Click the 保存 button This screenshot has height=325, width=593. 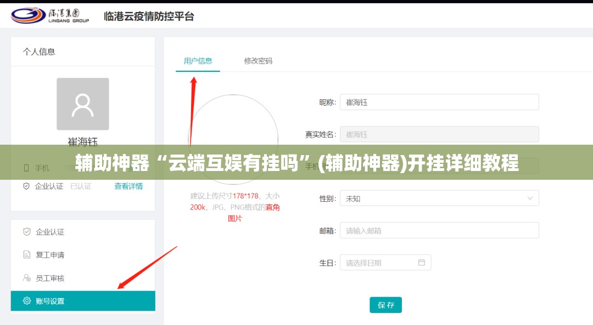386,305
